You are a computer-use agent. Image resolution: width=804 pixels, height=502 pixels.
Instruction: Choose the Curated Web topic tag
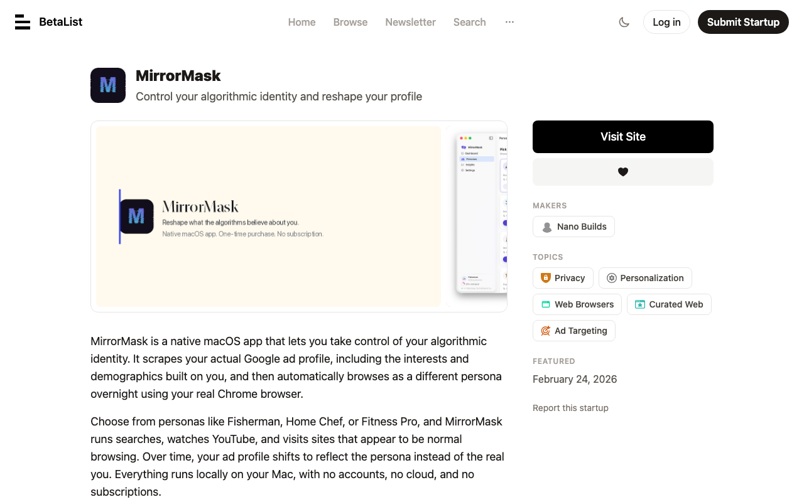(x=669, y=304)
